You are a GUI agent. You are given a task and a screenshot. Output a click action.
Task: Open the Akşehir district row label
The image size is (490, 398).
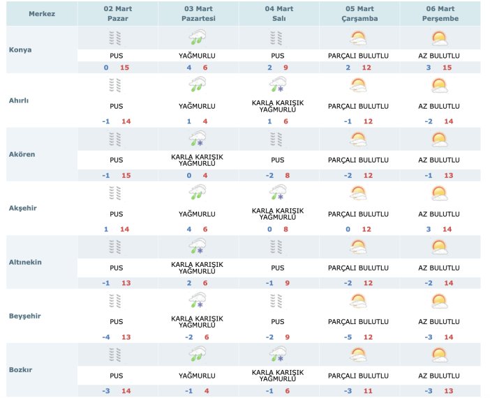[x=23, y=208]
